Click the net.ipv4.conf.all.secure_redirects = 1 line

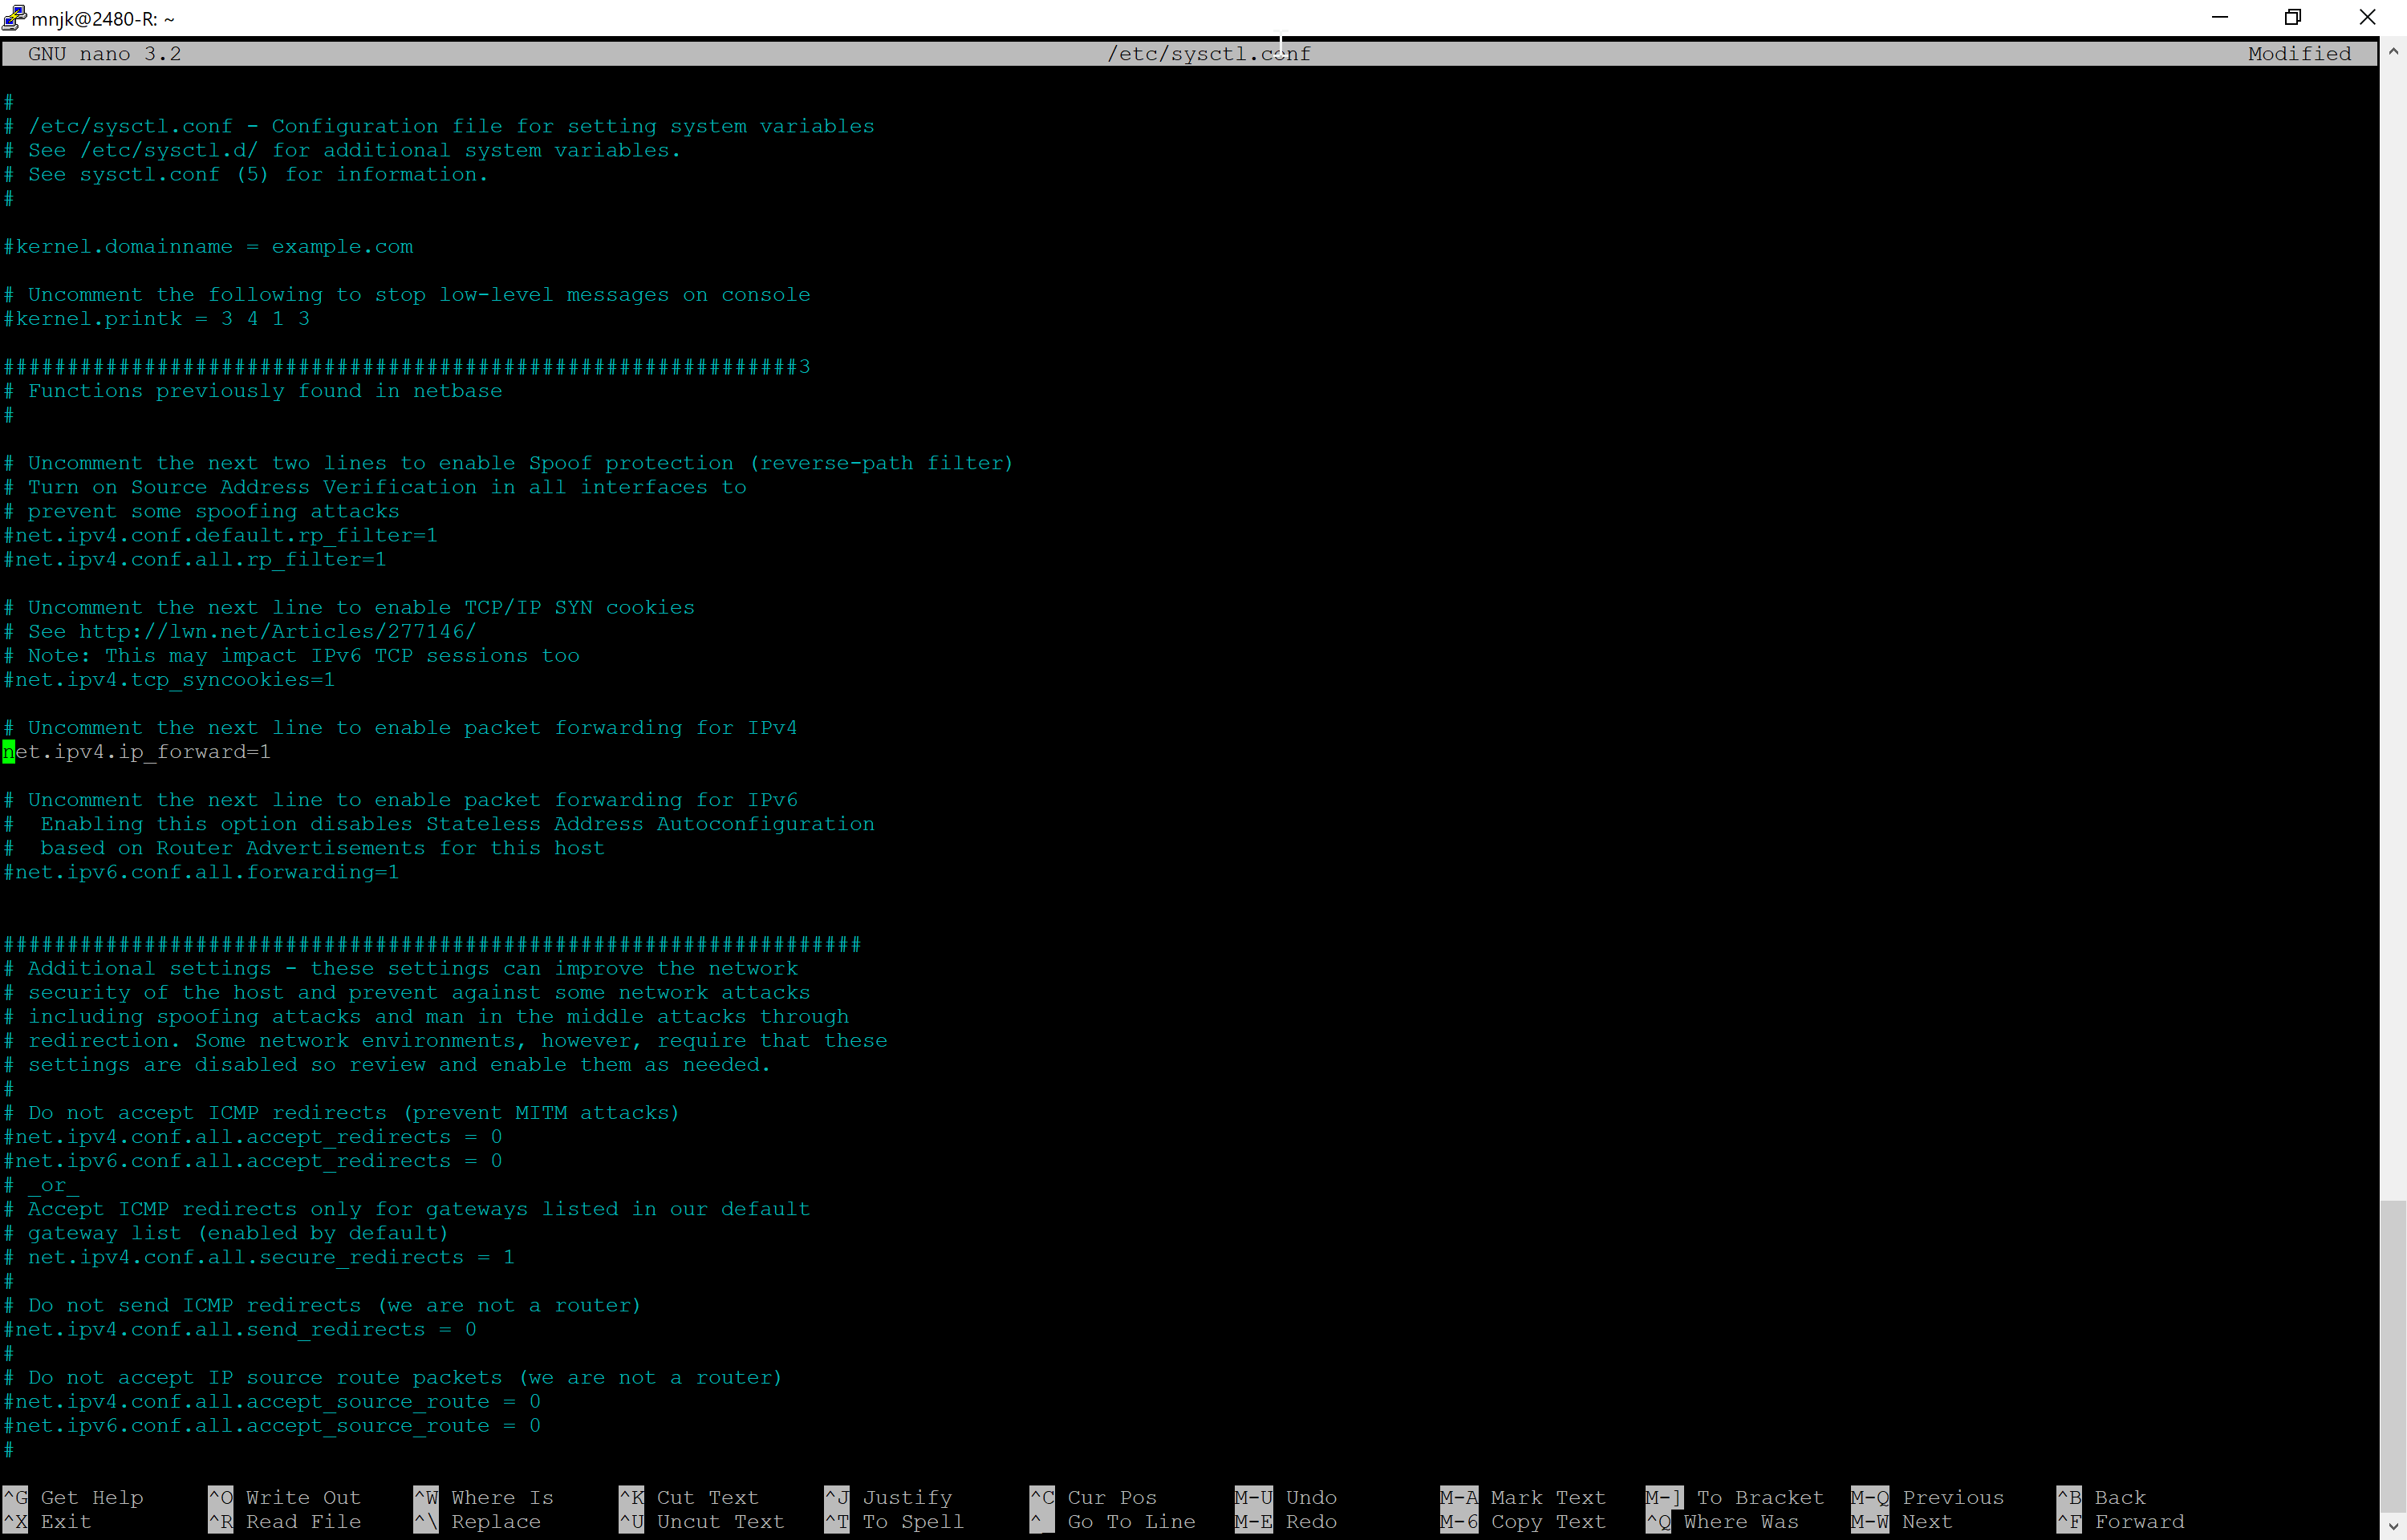tap(259, 1257)
